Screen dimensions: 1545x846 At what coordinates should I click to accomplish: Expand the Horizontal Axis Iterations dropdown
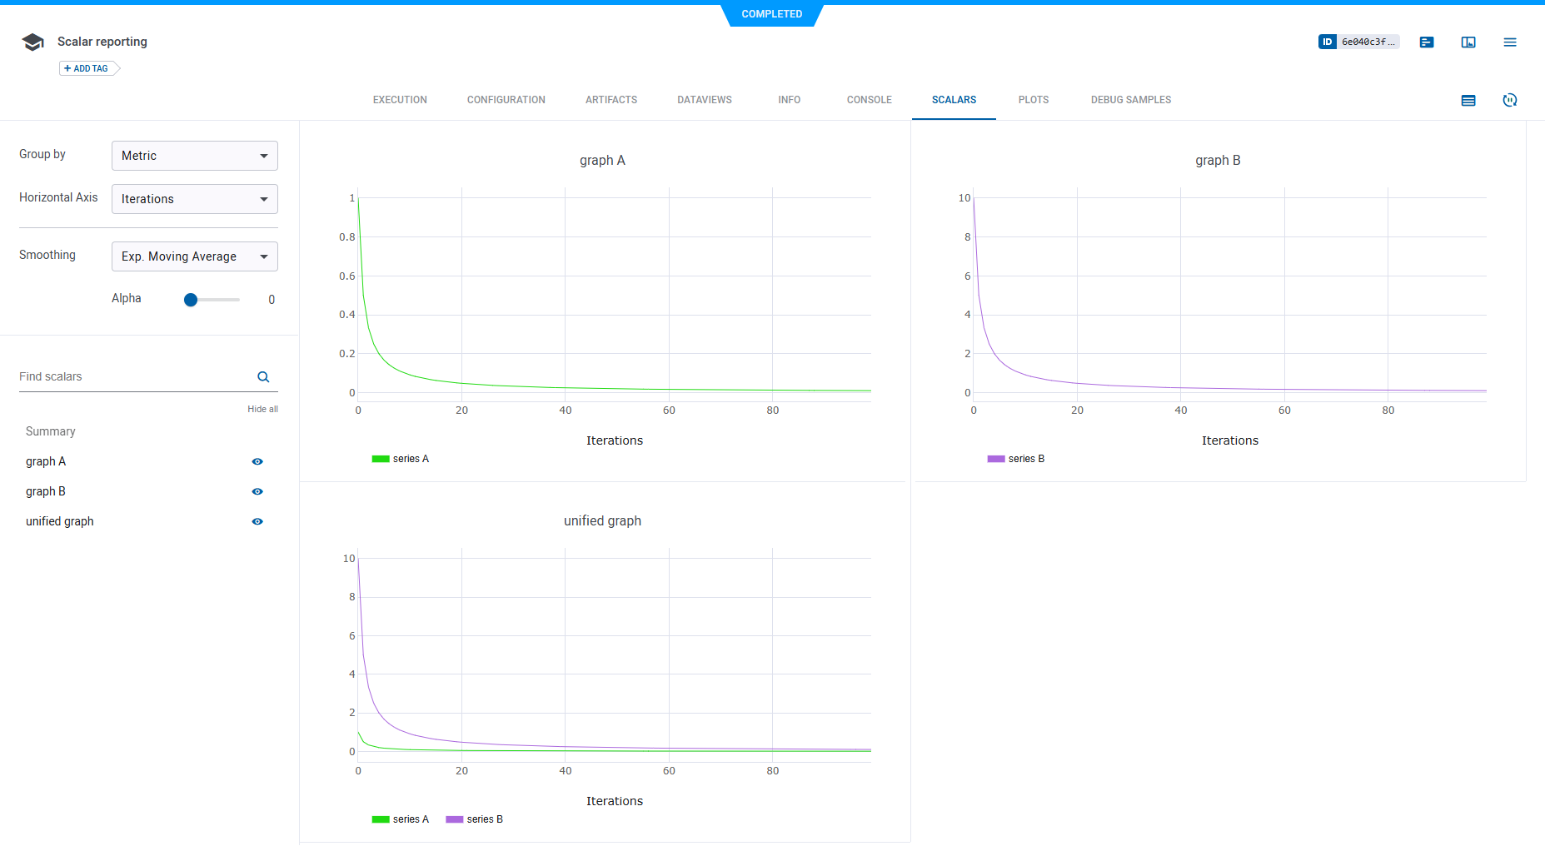coord(195,199)
